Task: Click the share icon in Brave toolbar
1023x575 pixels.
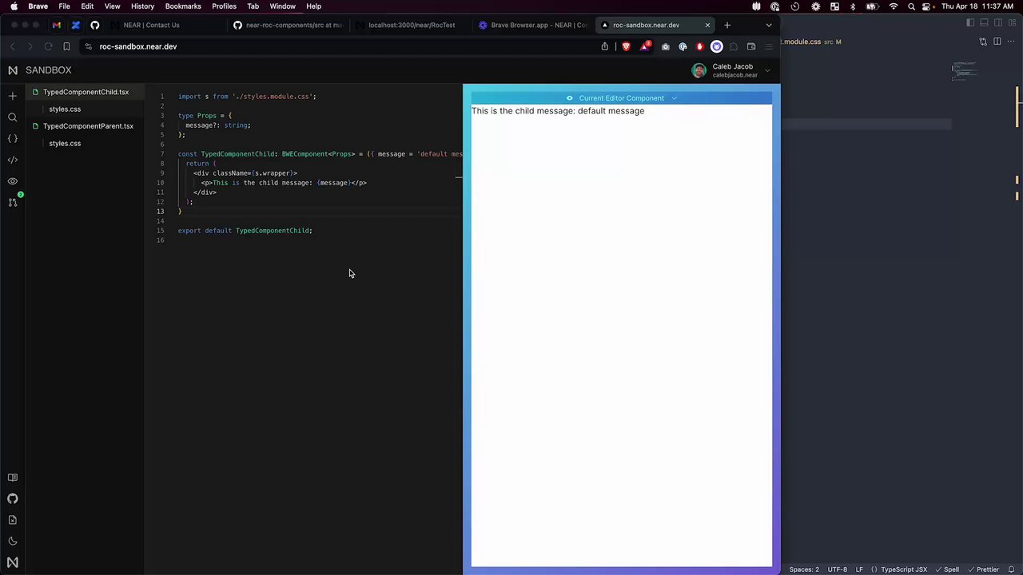Action: click(605, 46)
